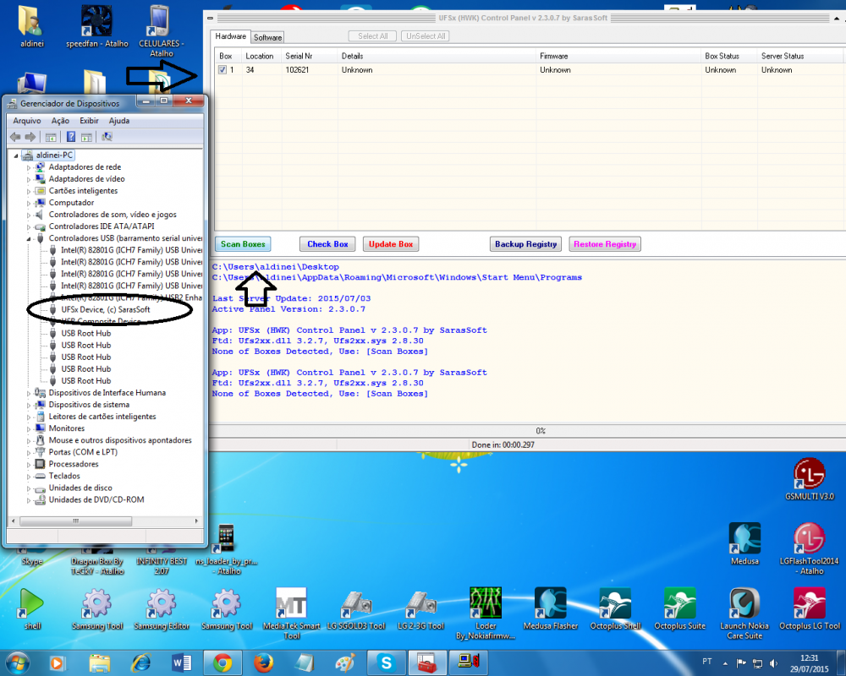The image size is (846, 676).
Task: Click the 0% progress bar in UFSx panel
Action: tap(526, 431)
